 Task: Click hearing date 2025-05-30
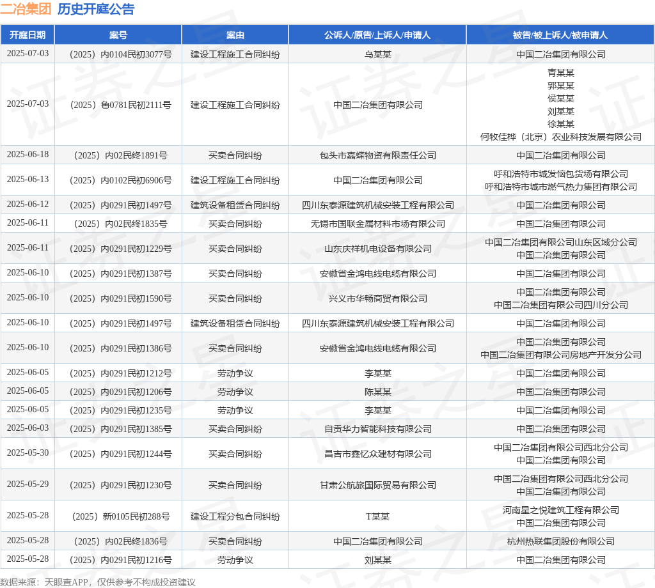pos(28,453)
